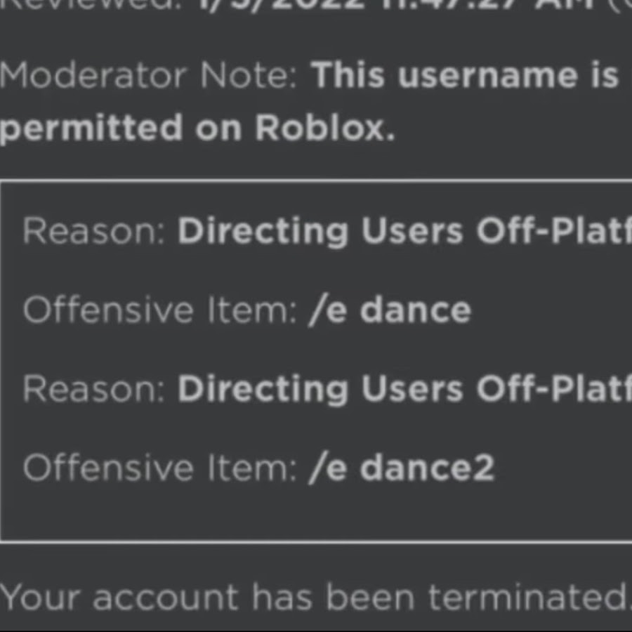632x632 pixels.
Task: Select the second "Reason:" label
Action: (93, 388)
